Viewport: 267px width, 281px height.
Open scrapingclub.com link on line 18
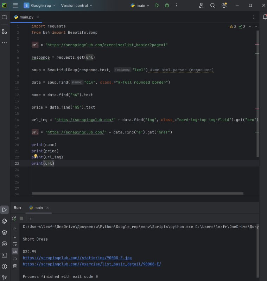coord(76,132)
